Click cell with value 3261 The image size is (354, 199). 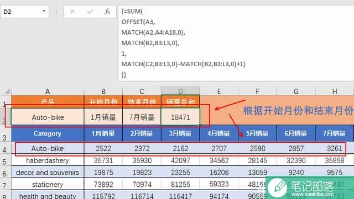point(335,148)
